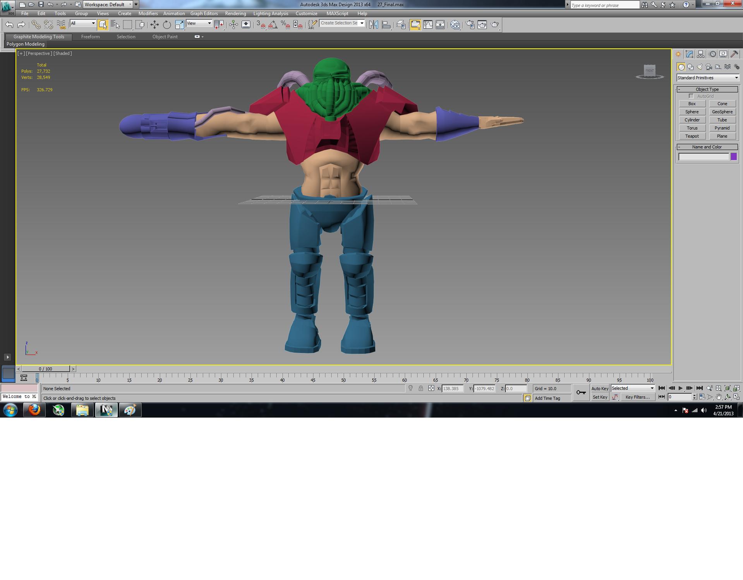Create a Teapot primitive button
The height and width of the screenshot is (580, 743).
click(692, 136)
